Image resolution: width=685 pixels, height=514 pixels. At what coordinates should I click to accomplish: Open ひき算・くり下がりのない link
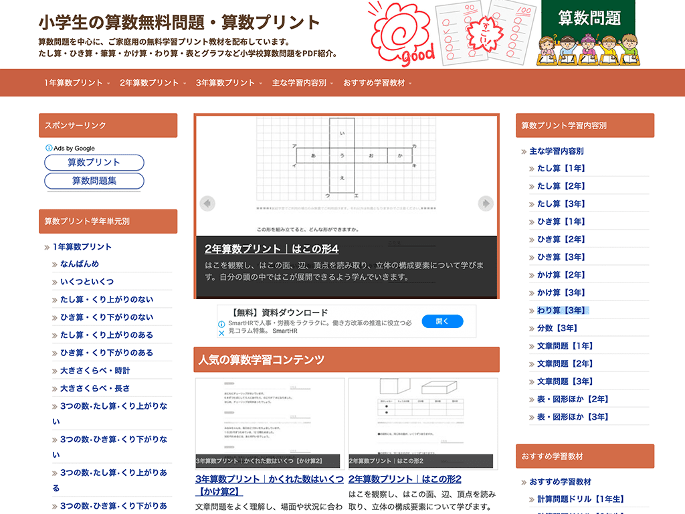(106, 317)
